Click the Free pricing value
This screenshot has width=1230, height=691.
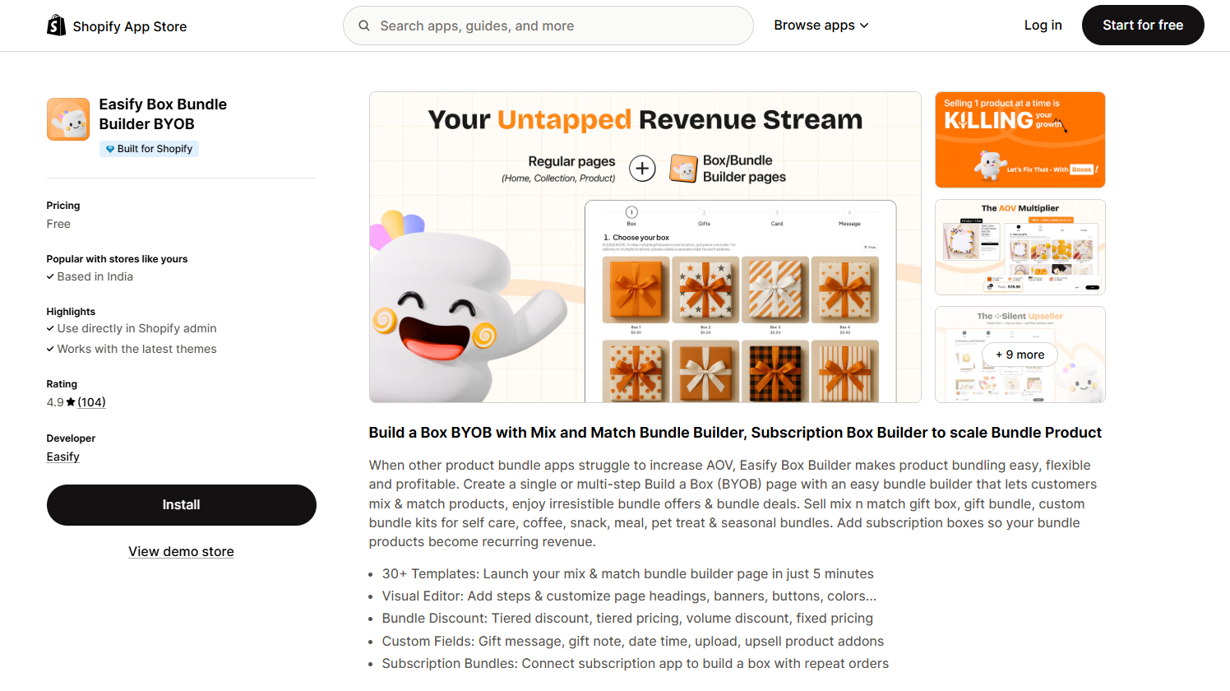pos(58,224)
